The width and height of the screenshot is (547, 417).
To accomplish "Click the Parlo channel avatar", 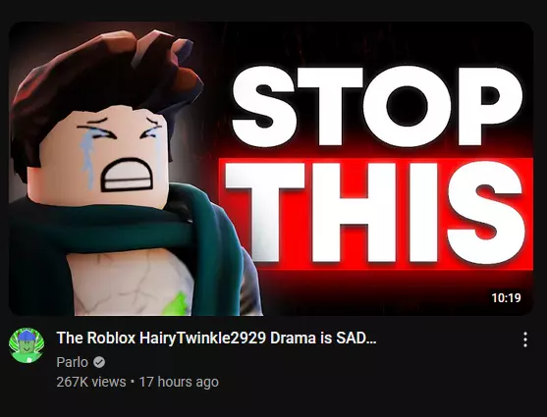I will point(27,345).
